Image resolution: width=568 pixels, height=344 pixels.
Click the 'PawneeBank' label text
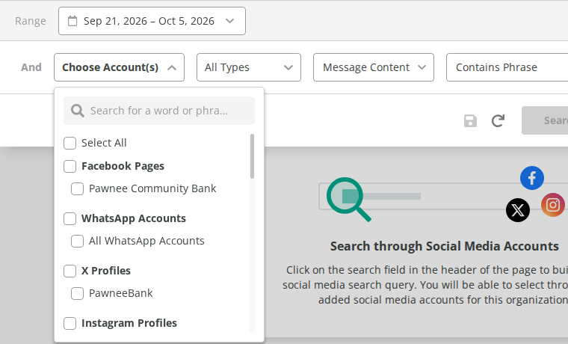[x=120, y=293]
